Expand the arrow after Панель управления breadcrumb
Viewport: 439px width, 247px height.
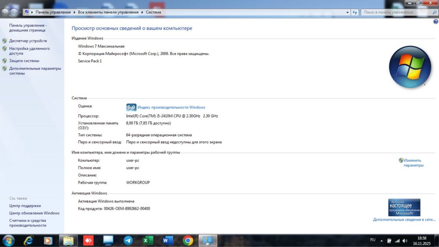[74, 12]
